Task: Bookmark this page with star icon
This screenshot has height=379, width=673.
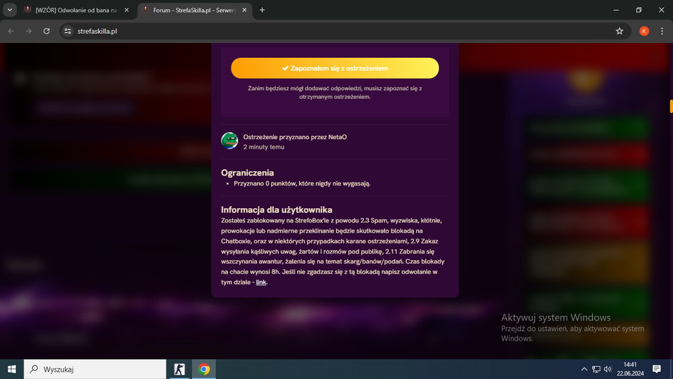Action: click(619, 31)
